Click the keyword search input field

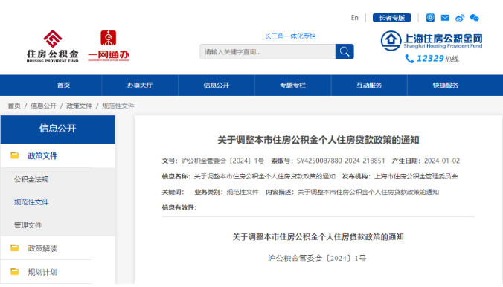tap(268, 51)
